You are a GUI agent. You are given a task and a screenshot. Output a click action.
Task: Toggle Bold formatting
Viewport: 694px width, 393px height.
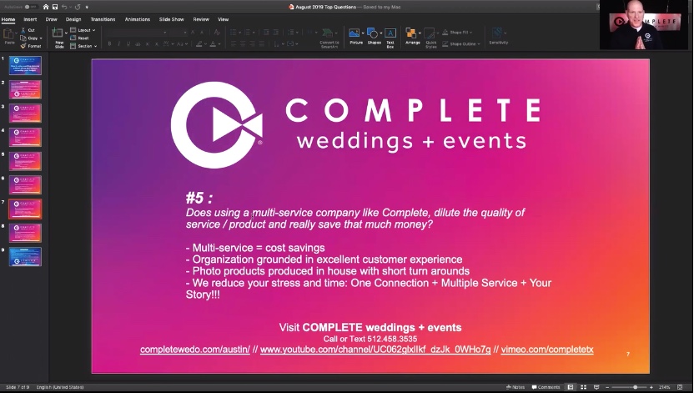coord(109,44)
